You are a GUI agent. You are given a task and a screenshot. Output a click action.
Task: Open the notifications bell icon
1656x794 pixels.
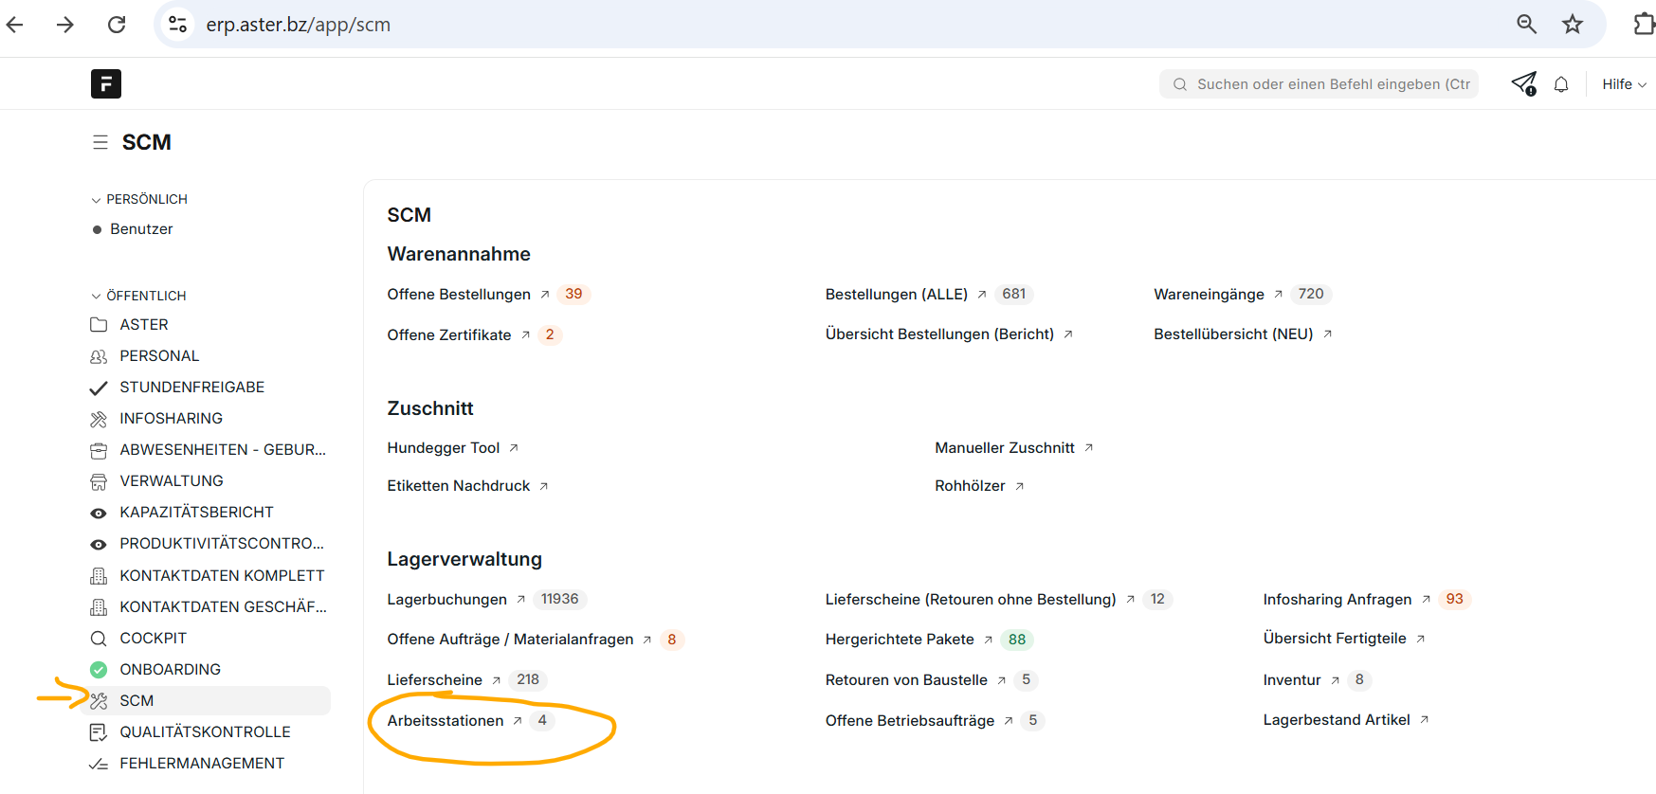point(1560,84)
